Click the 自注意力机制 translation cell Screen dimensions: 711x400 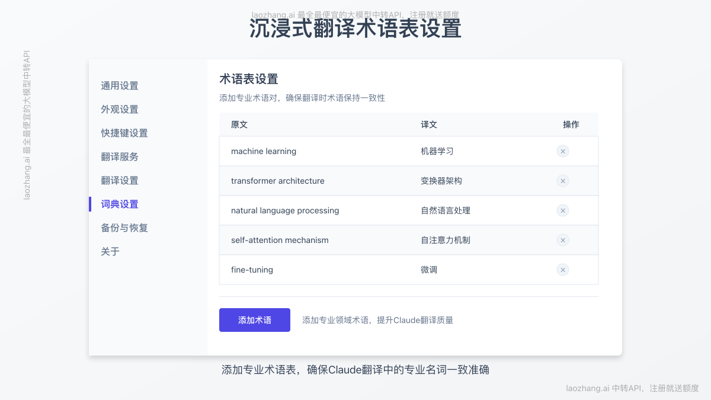coord(446,240)
